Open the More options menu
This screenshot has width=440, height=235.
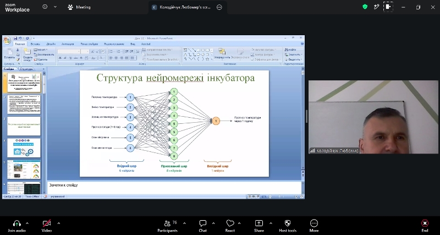(314, 223)
